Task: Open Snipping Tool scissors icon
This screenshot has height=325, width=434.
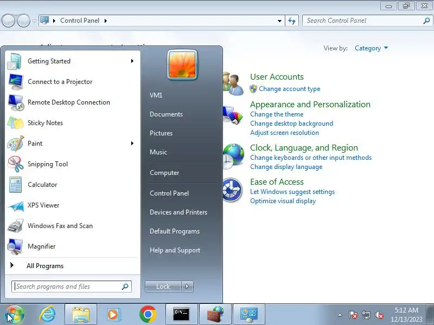Action: [x=16, y=164]
